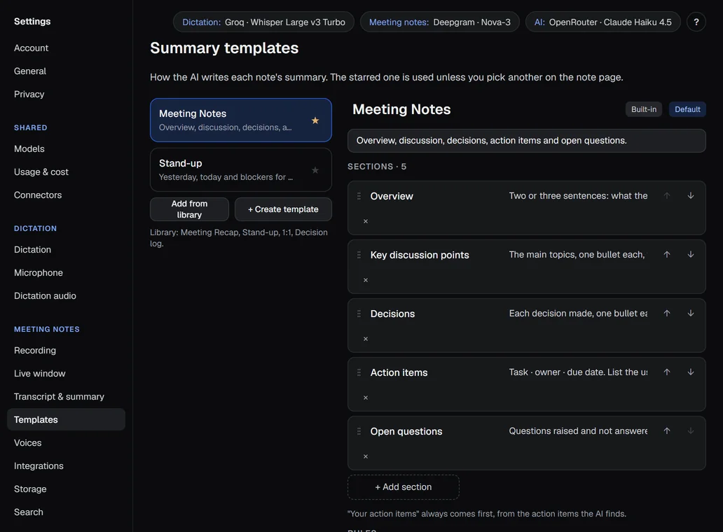Grab the drag handle of Decisions section
The width and height of the screenshot is (723, 532).
(x=359, y=314)
